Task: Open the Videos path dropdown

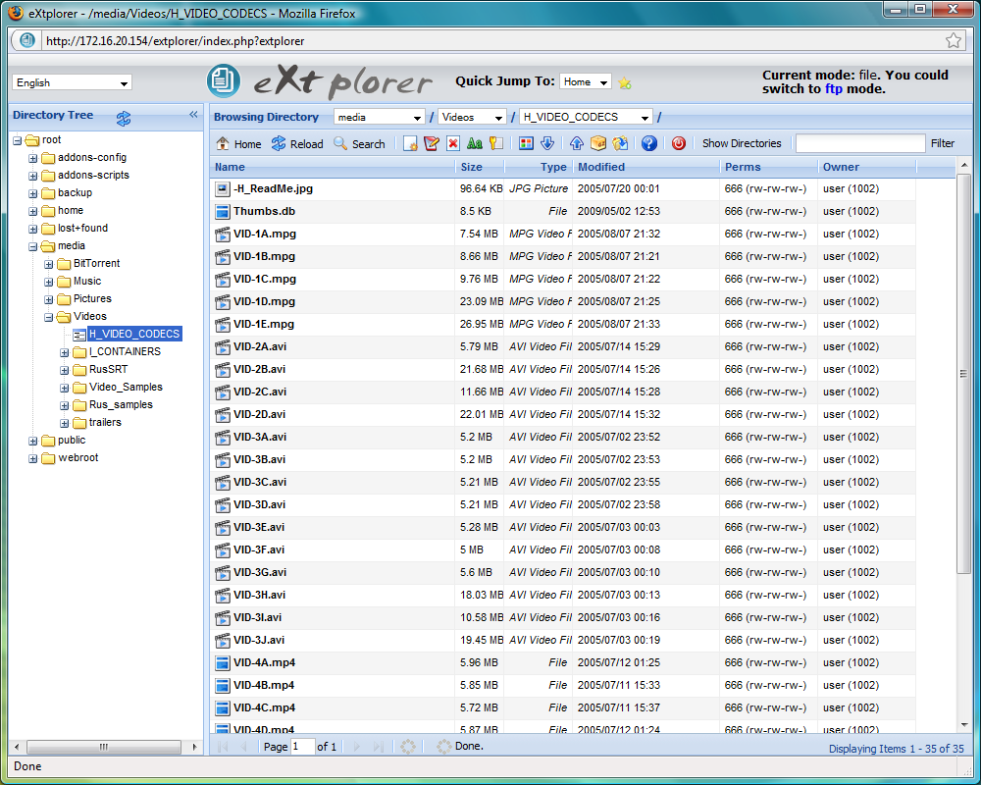Action: click(472, 117)
